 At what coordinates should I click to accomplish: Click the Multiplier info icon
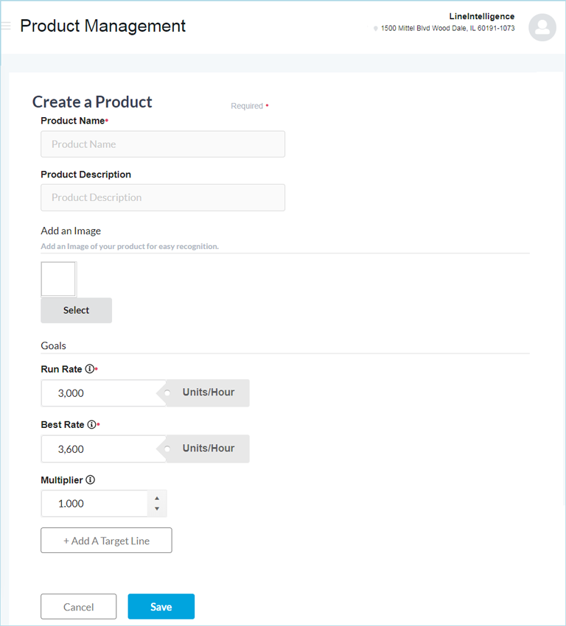tap(90, 479)
